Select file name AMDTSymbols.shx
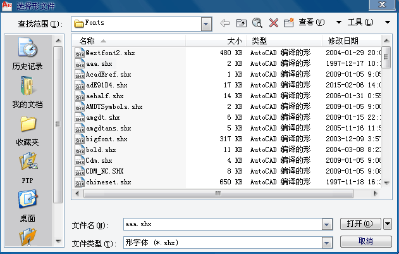 [114, 106]
